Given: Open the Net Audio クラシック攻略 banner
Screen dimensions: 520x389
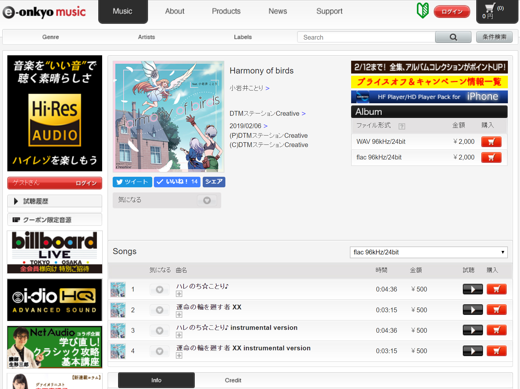Looking at the screenshot, I should click(x=55, y=347).
